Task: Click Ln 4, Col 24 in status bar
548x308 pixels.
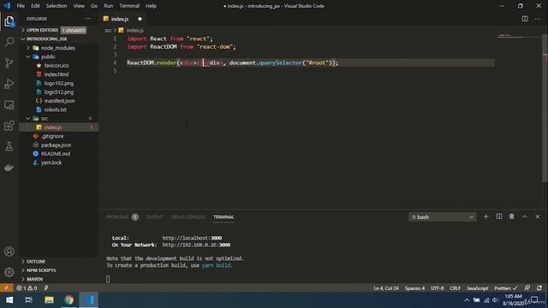Action: click(x=386, y=288)
